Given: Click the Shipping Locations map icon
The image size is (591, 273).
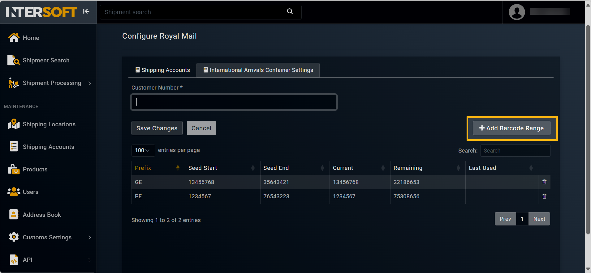Looking at the screenshot, I should (x=14, y=124).
